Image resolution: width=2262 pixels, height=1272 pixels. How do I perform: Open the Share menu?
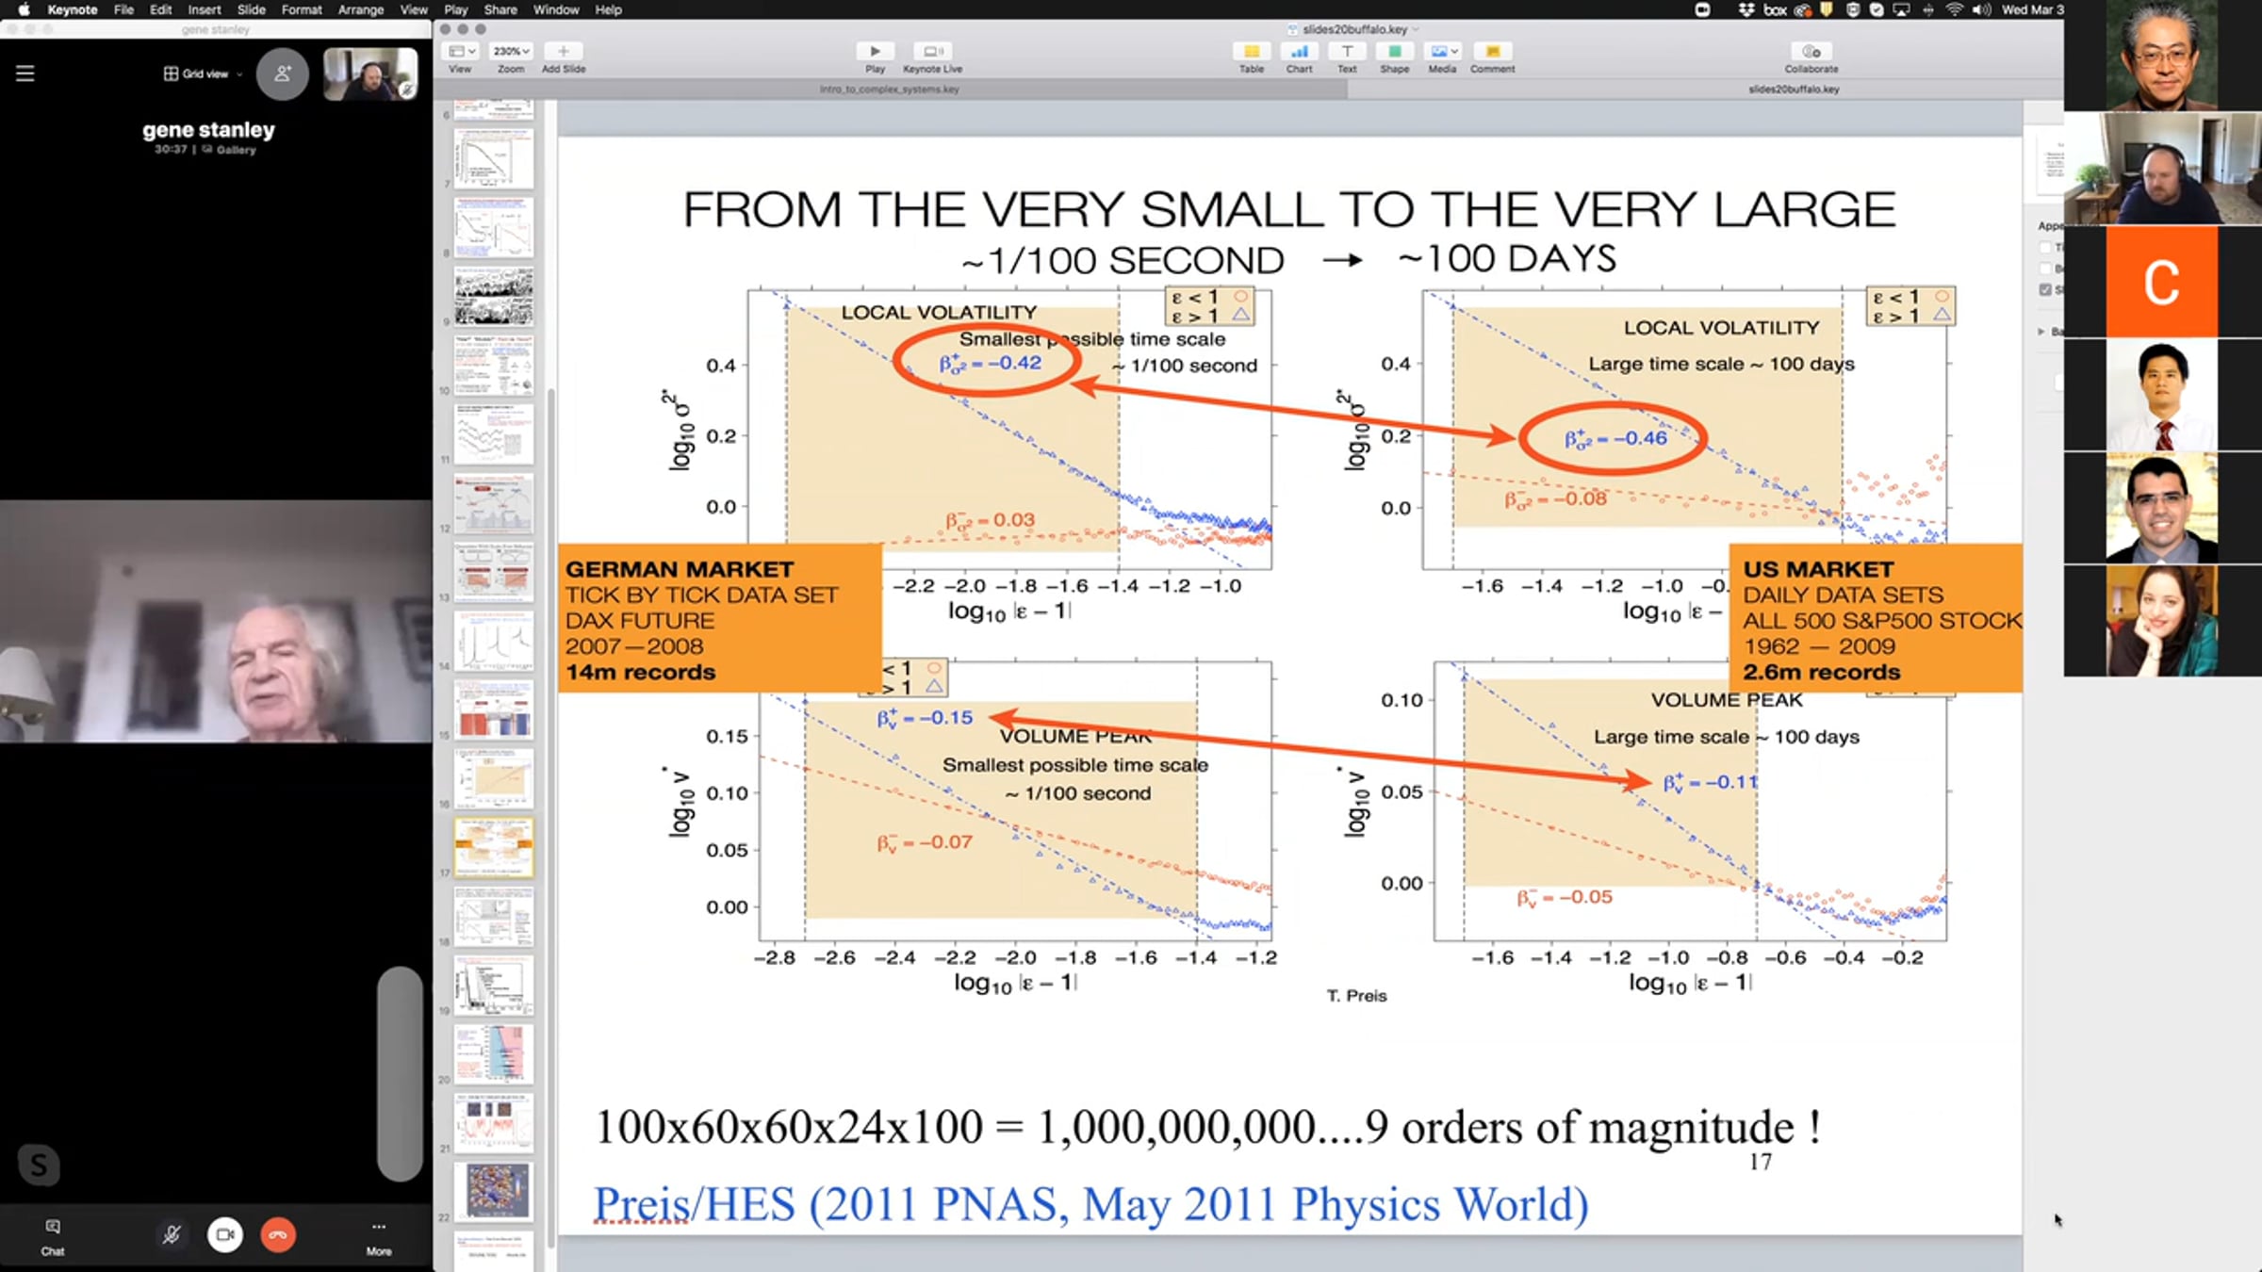tap(500, 9)
